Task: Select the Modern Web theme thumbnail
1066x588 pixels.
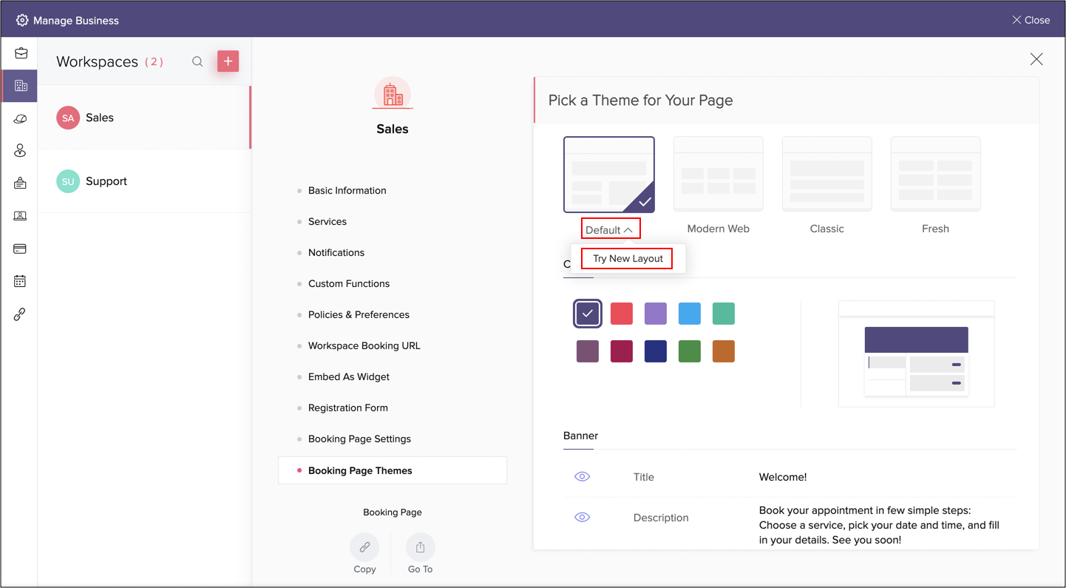Action: [718, 174]
